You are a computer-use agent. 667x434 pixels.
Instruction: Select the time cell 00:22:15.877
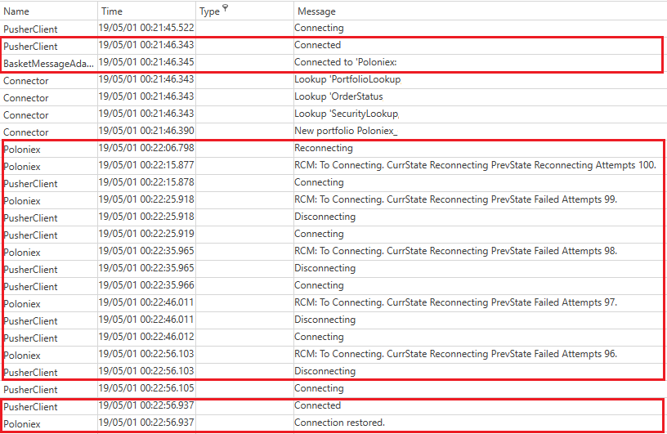click(146, 165)
